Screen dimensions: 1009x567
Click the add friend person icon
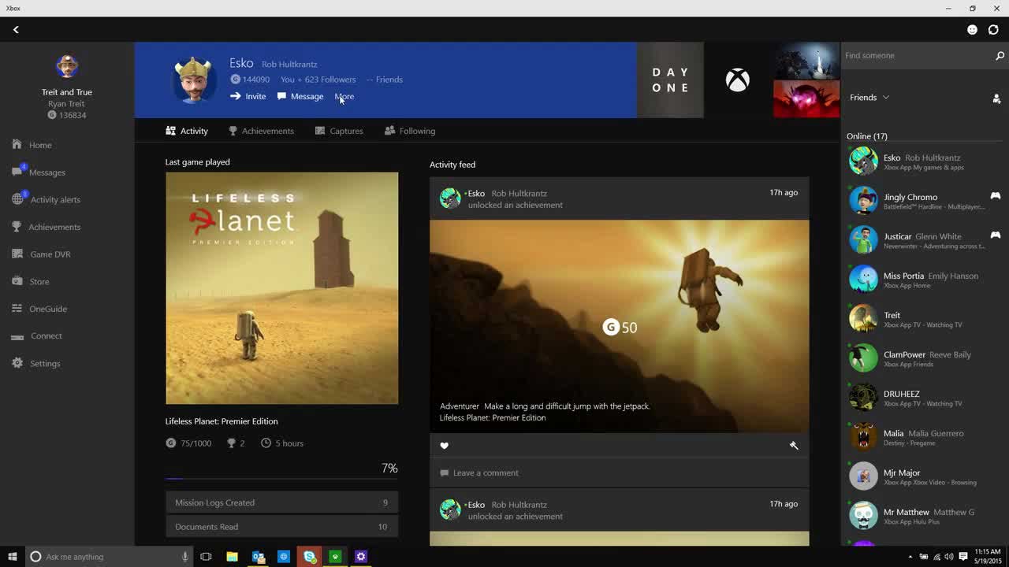coord(996,98)
